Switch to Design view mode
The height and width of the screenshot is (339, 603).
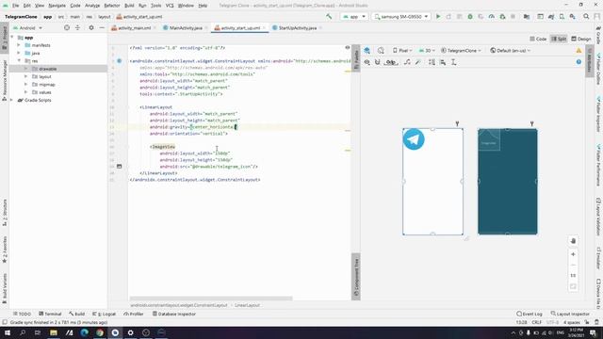click(x=581, y=39)
